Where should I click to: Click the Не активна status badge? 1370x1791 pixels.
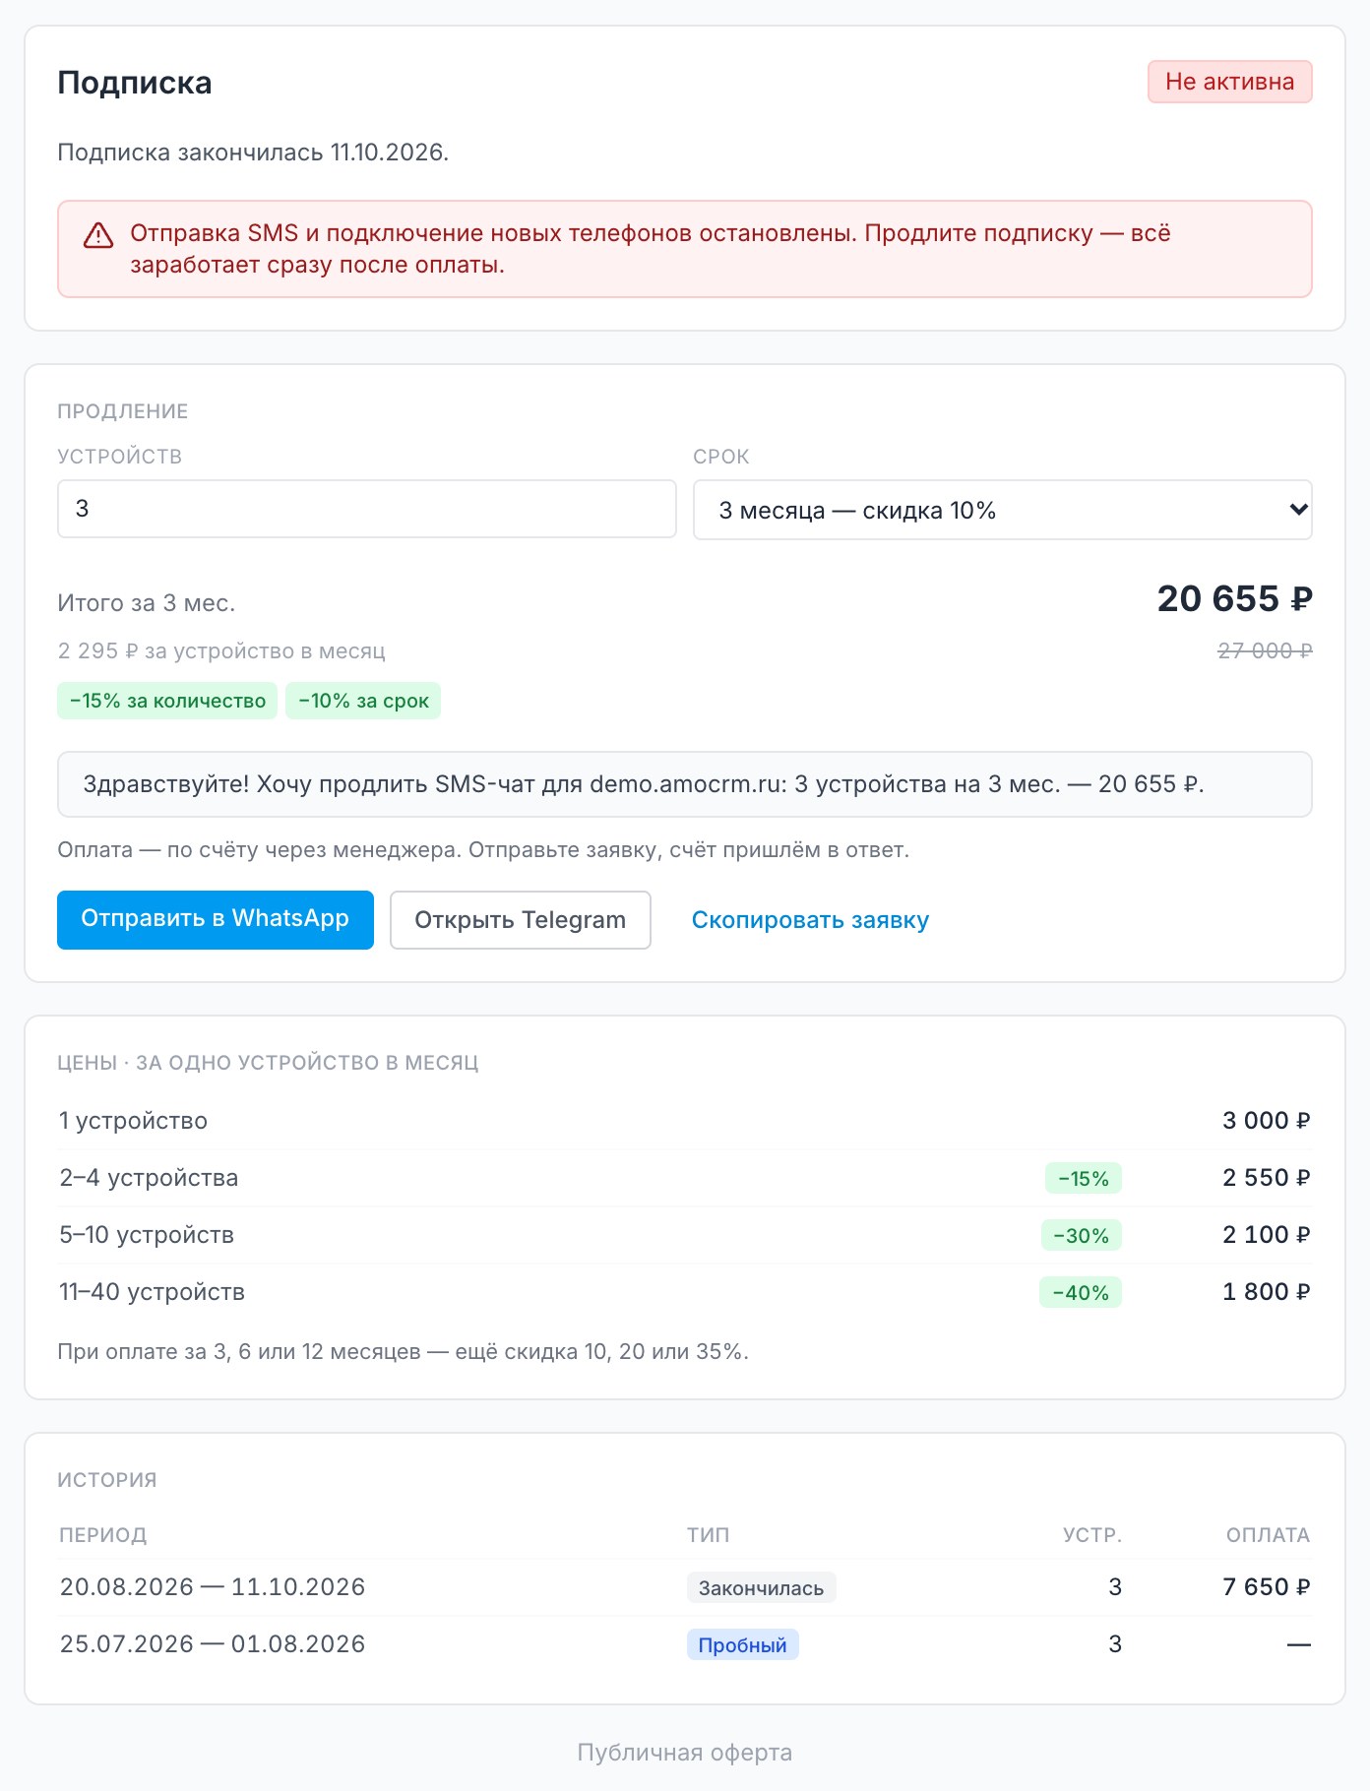tap(1230, 82)
